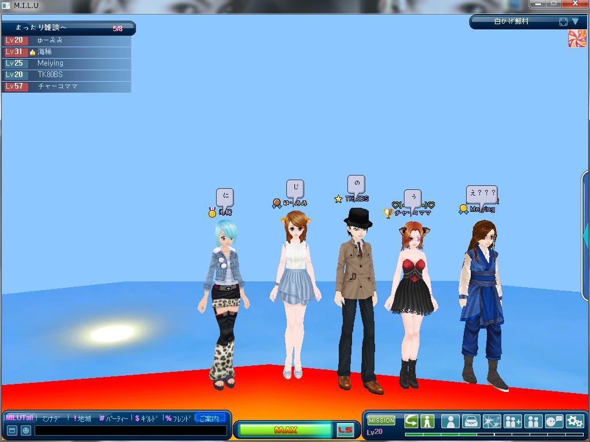Open the settings gears icon
This screenshot has height=442, width=590.
coord(574,421)
